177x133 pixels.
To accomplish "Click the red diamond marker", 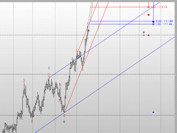I will (x=148, y=15).
